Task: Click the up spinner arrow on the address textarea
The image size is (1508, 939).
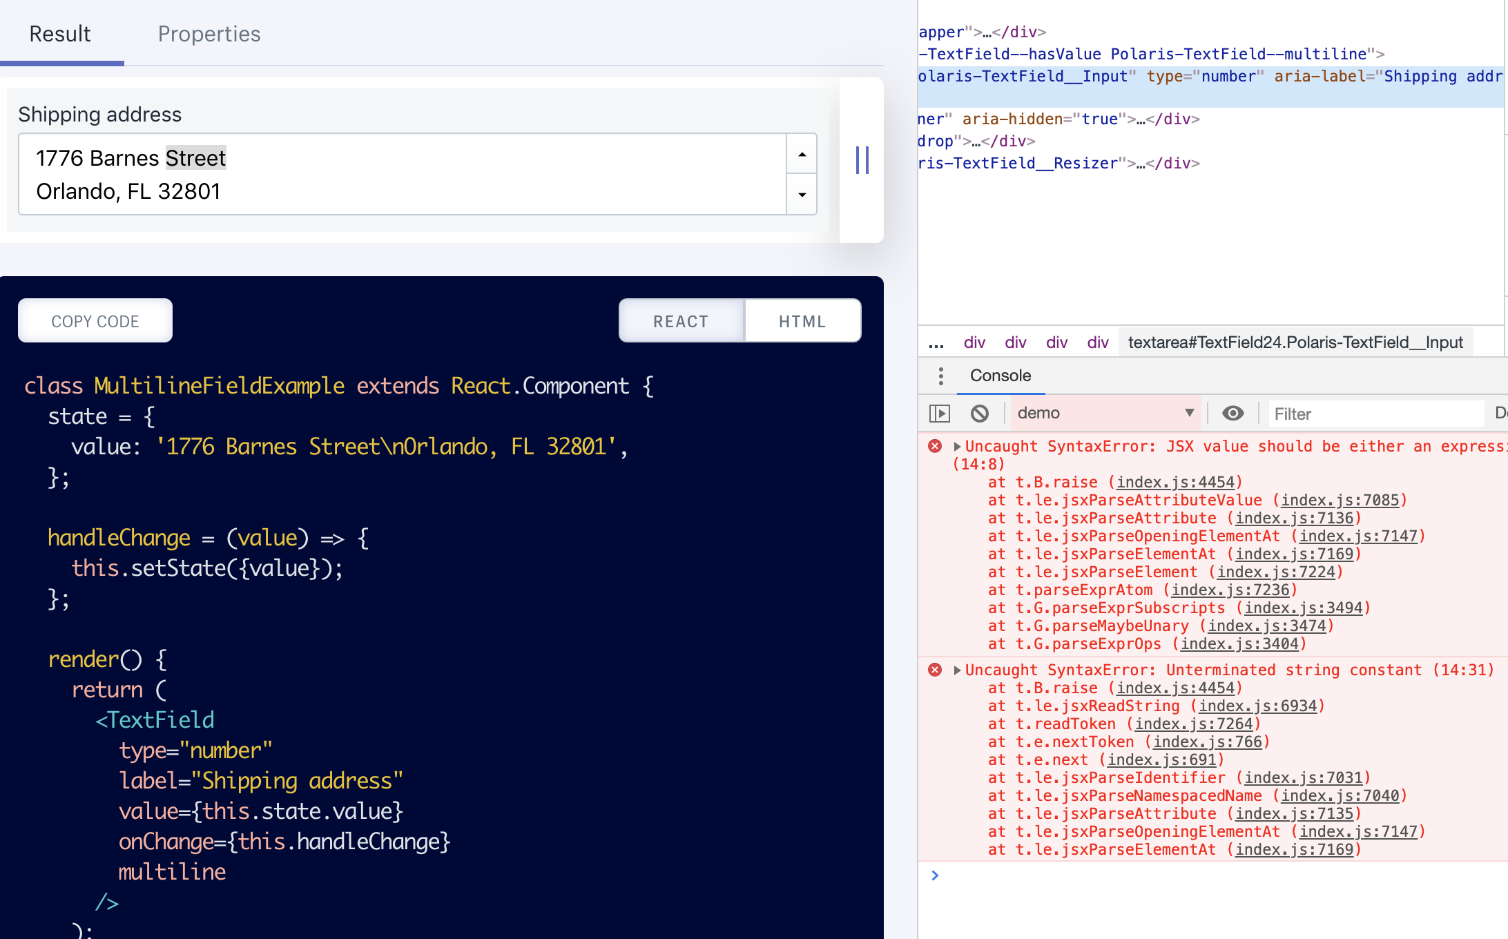Action: pos(801,153)
